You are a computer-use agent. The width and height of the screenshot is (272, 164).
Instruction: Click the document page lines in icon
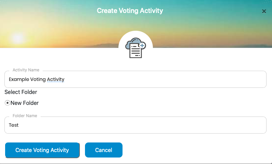tap(135, 51)
